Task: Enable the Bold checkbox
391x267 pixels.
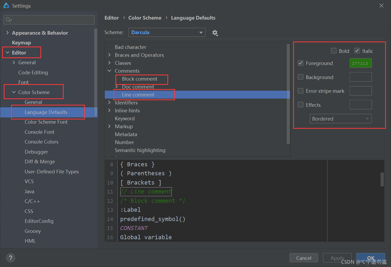Action: [x=334, y=50]
